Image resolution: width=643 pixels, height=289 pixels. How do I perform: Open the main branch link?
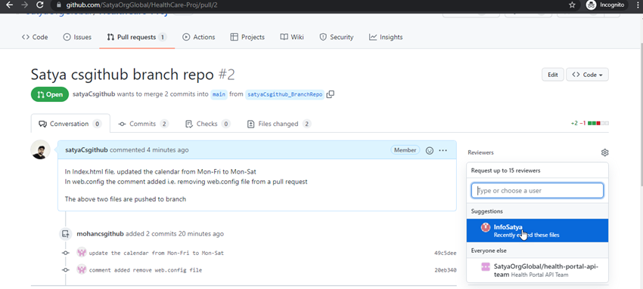tap(219, 94)
